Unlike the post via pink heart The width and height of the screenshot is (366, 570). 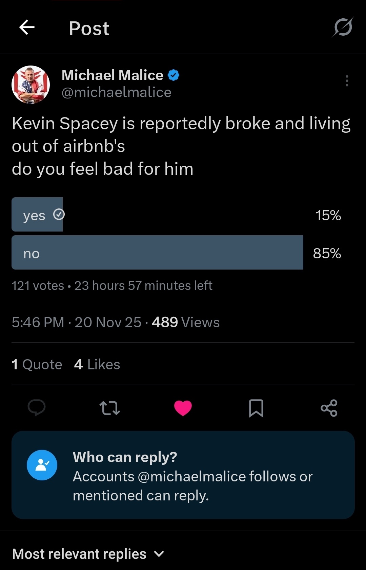[183, 408]
